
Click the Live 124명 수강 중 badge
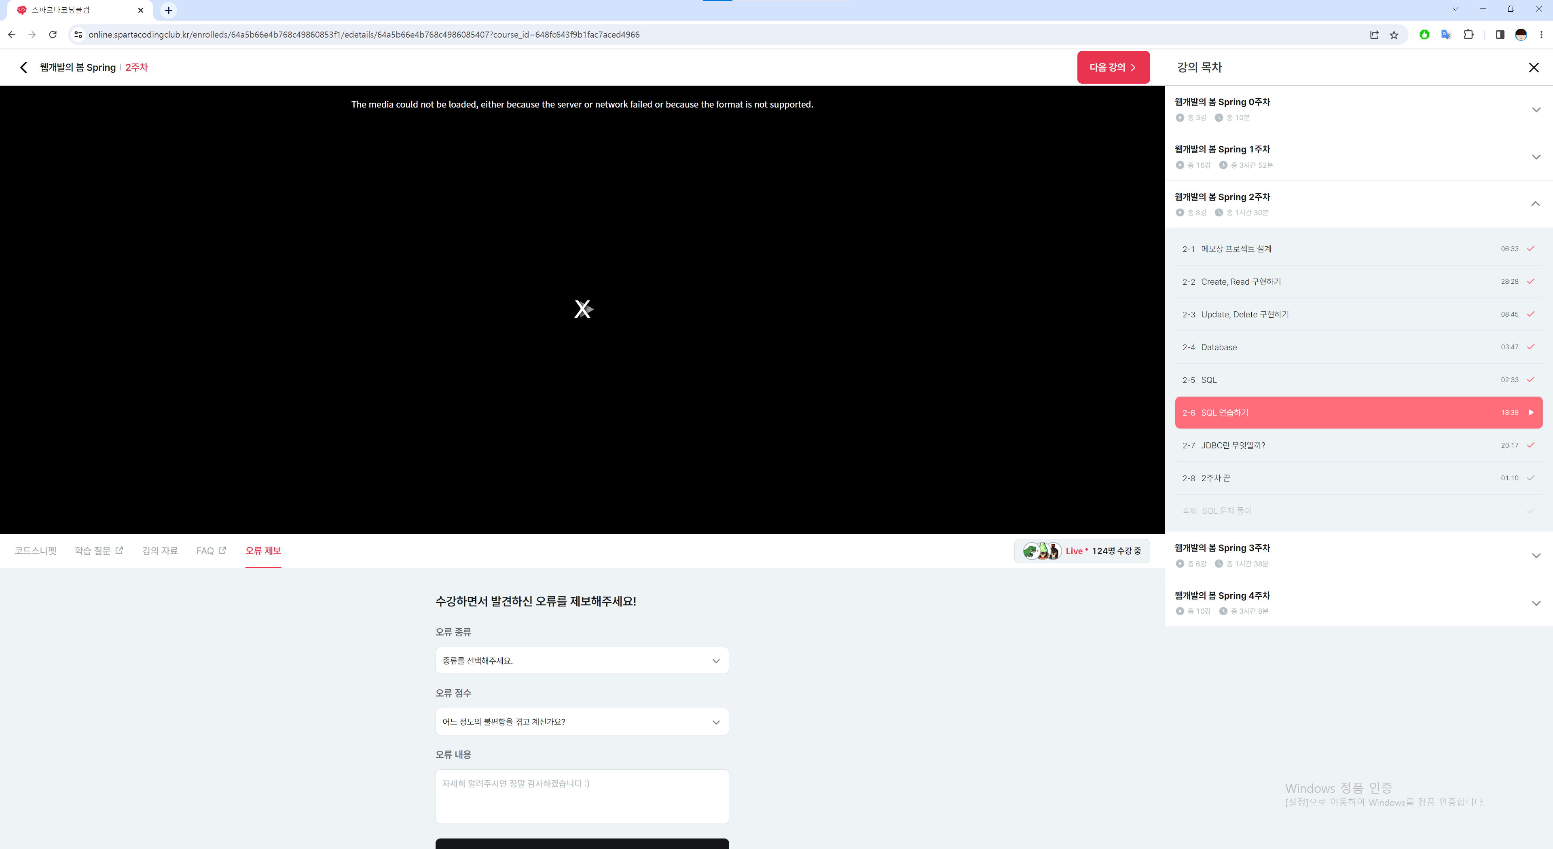click(x=1081, y=551)
